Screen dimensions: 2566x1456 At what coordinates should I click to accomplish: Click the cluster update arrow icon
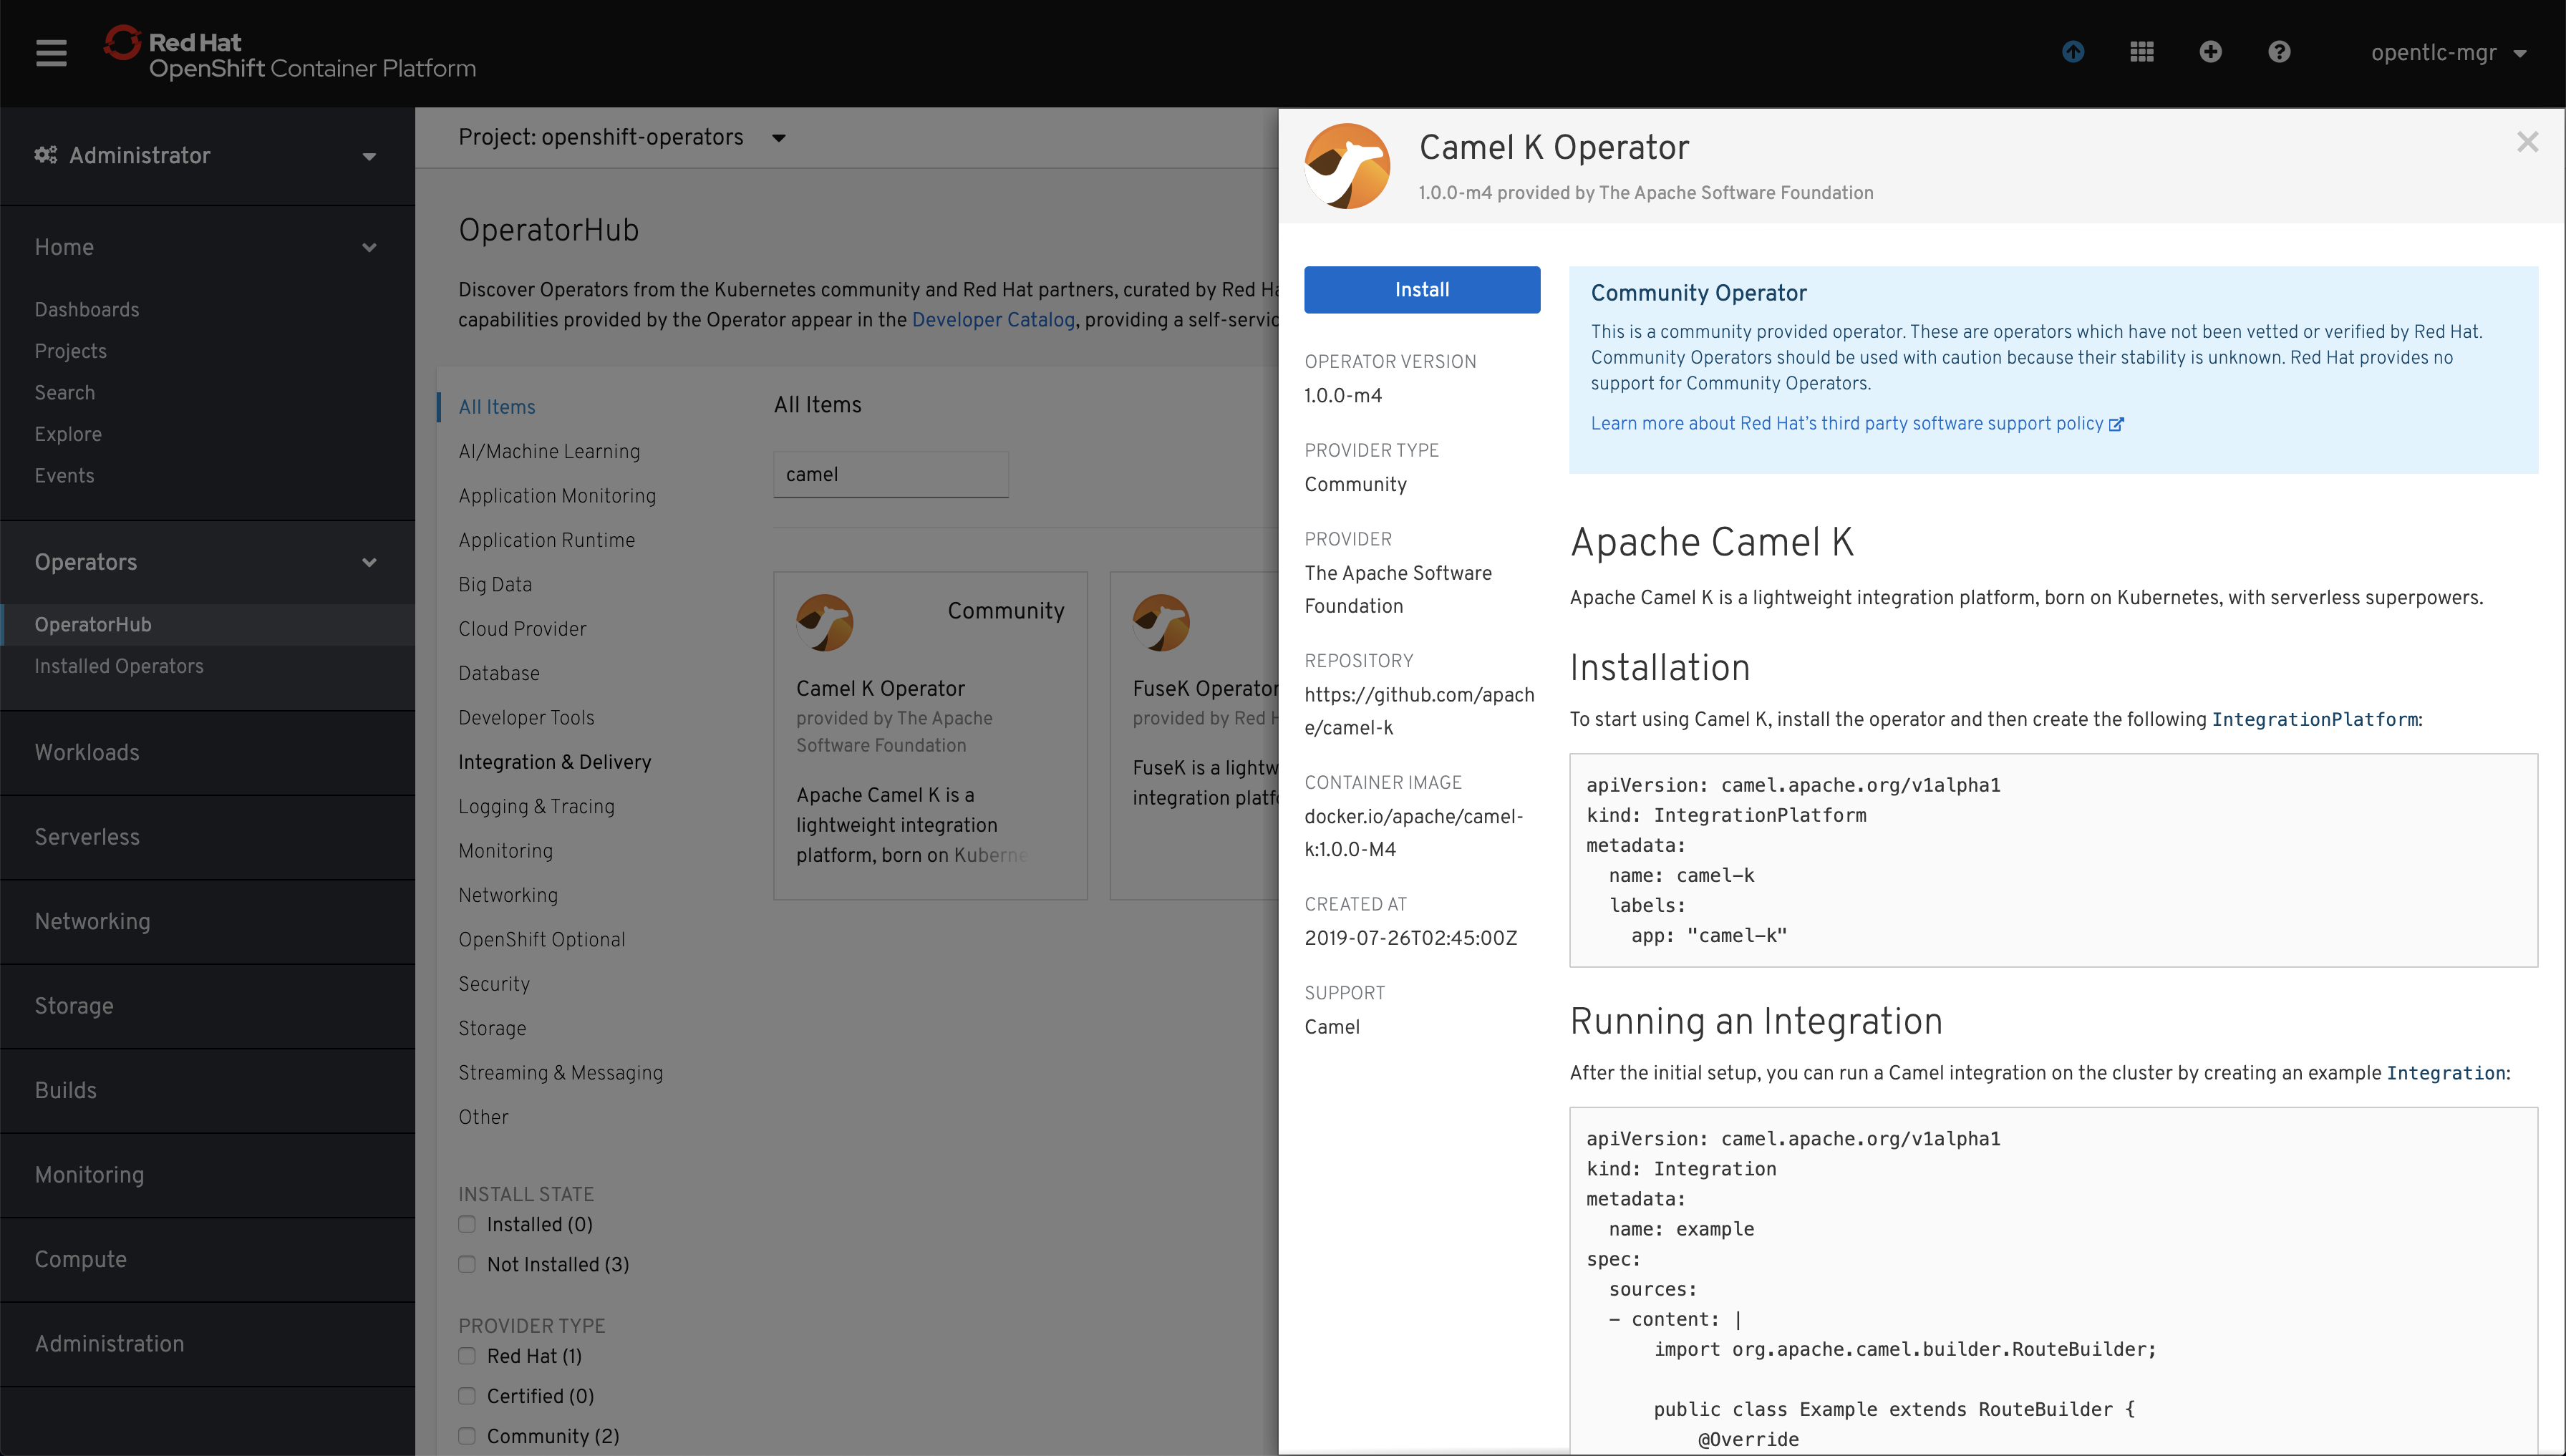point(2073,52)
